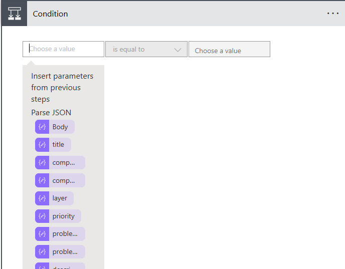This screenshot has height=269, width=345.
Task: Click the purple icon beside priority
Action: tap(42, 216)
